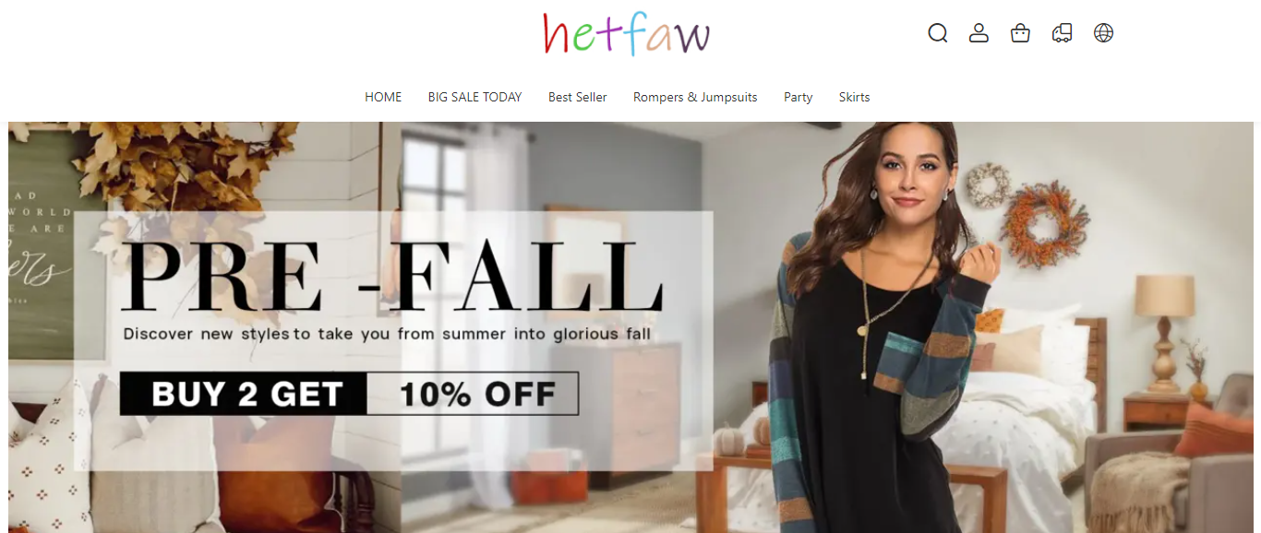Browse the Party category
1261x533 pixels.
tap(798, 97)
